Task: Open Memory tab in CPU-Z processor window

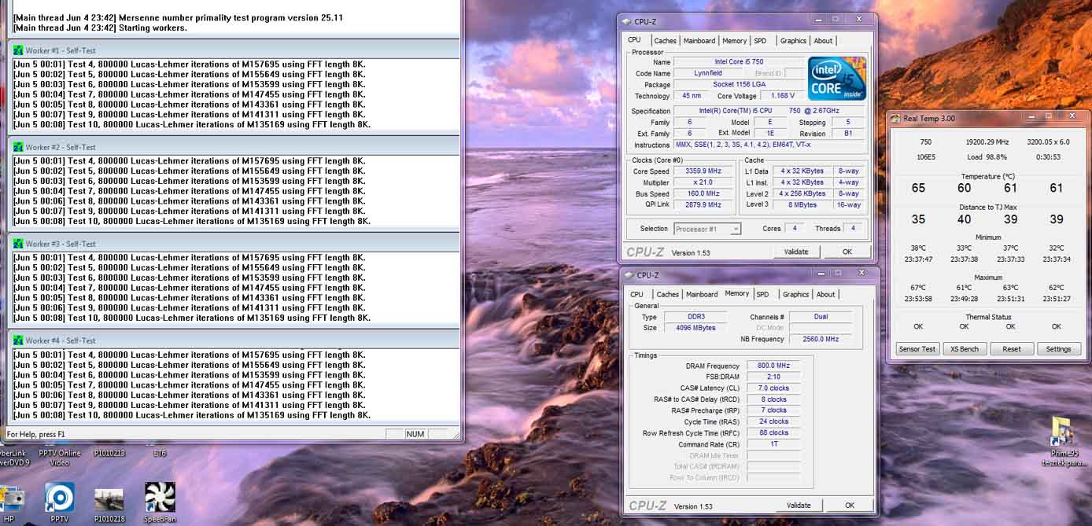Action: [x=734, y=41]
